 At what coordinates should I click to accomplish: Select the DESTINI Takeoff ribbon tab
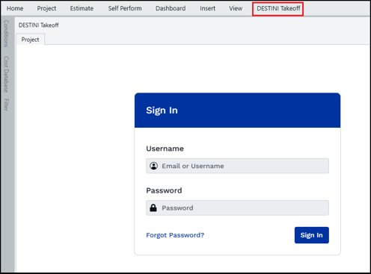pyautogui.click(x=278, y=8)
